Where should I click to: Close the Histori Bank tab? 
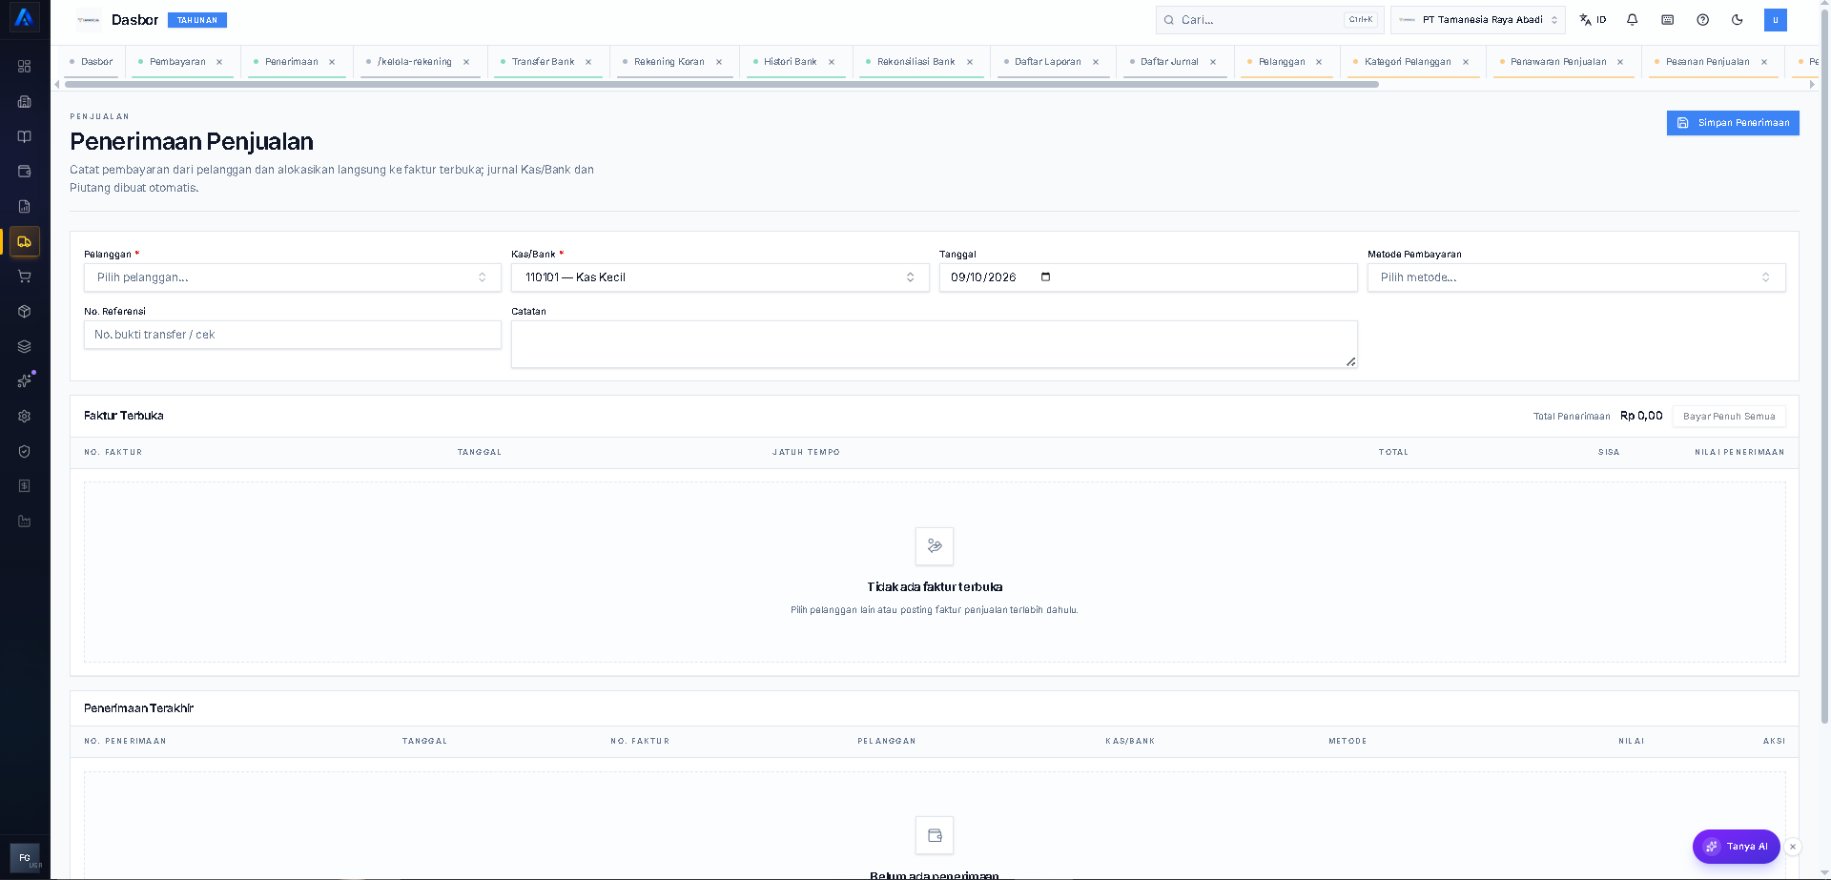(832, 62)
